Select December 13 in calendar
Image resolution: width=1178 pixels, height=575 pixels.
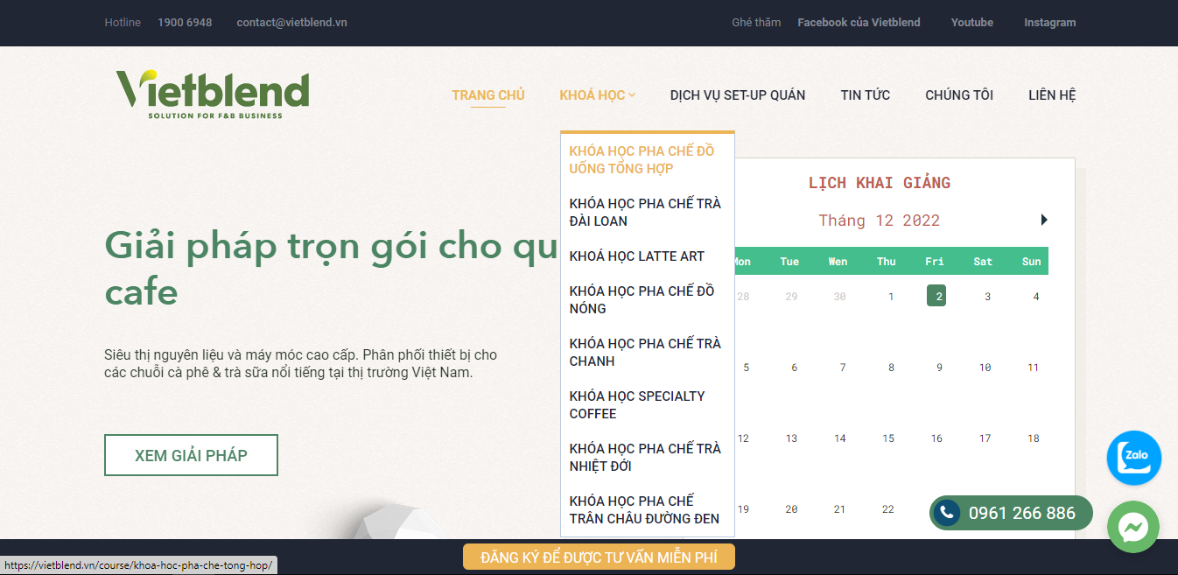click(791, 438)
